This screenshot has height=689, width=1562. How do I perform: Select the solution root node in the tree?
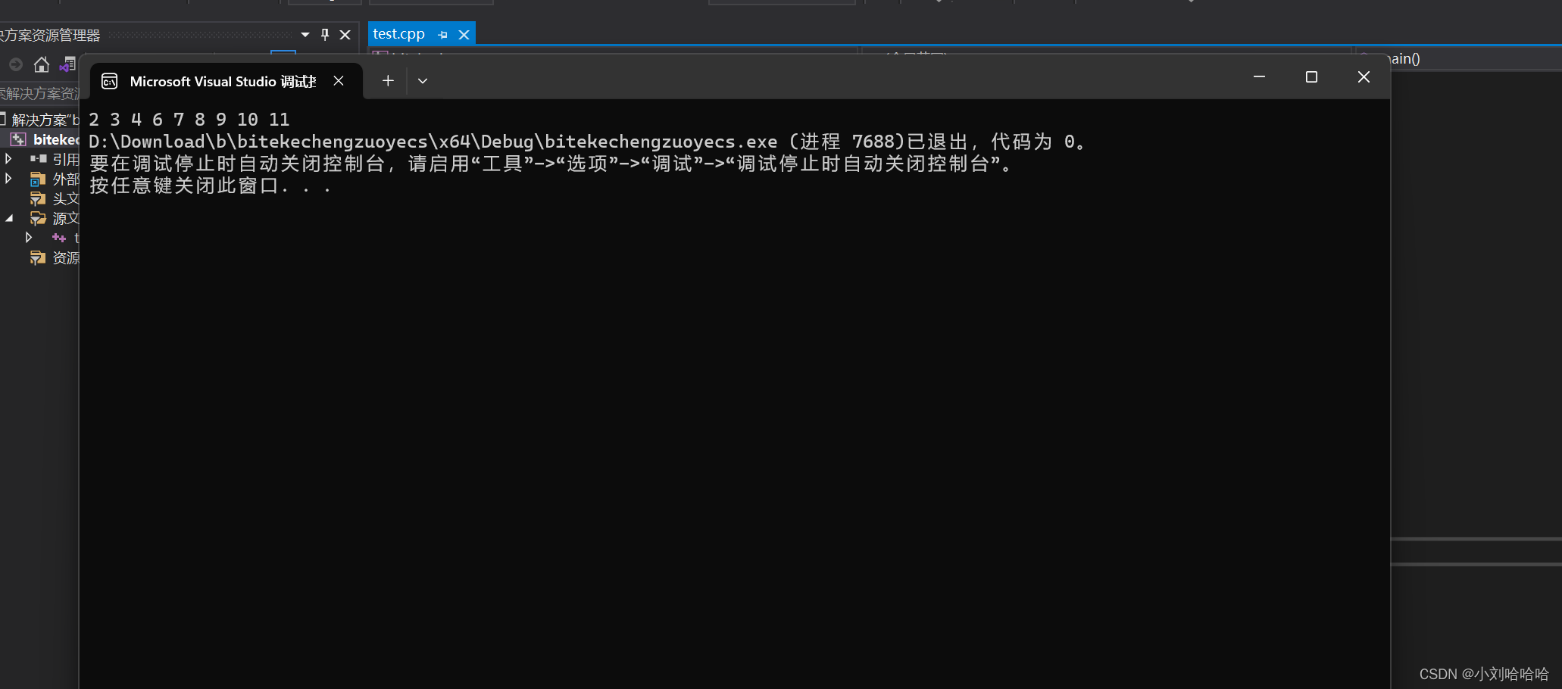tap(39, 120)
